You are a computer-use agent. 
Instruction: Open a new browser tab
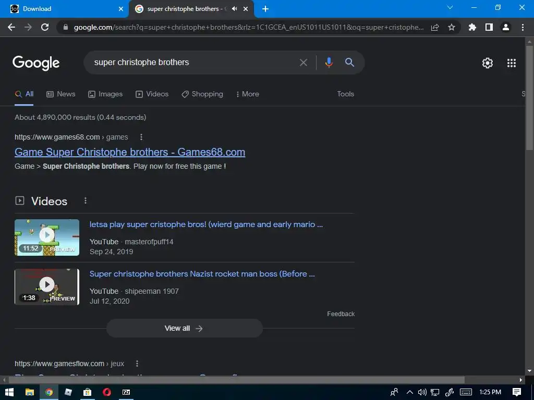coord(265,9)
